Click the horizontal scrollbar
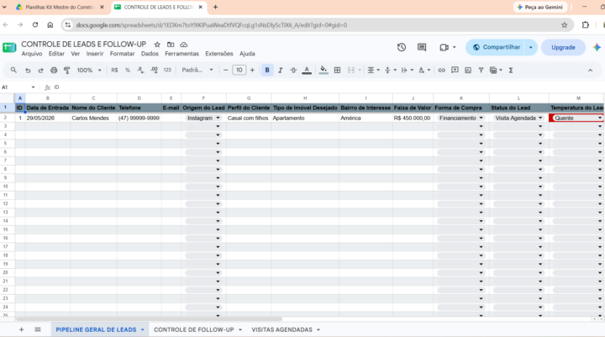Screen dimensions: 605x337 click(x=149, y=319)
